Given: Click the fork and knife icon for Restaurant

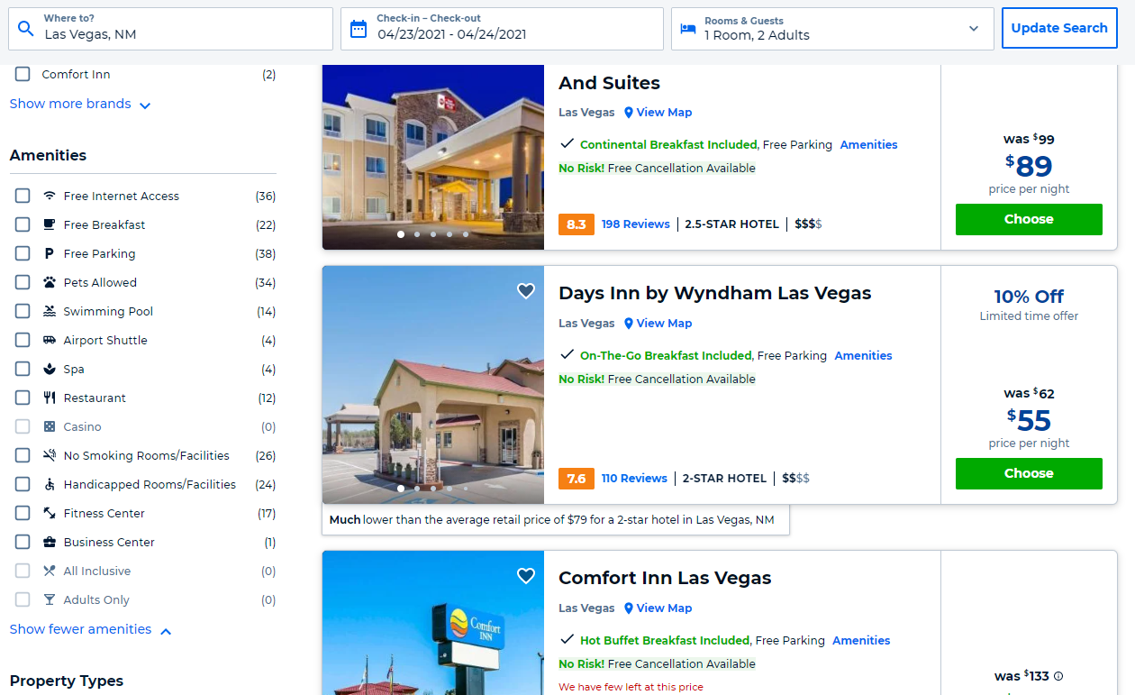Looking at the screenshot, I should pos(50,398).
